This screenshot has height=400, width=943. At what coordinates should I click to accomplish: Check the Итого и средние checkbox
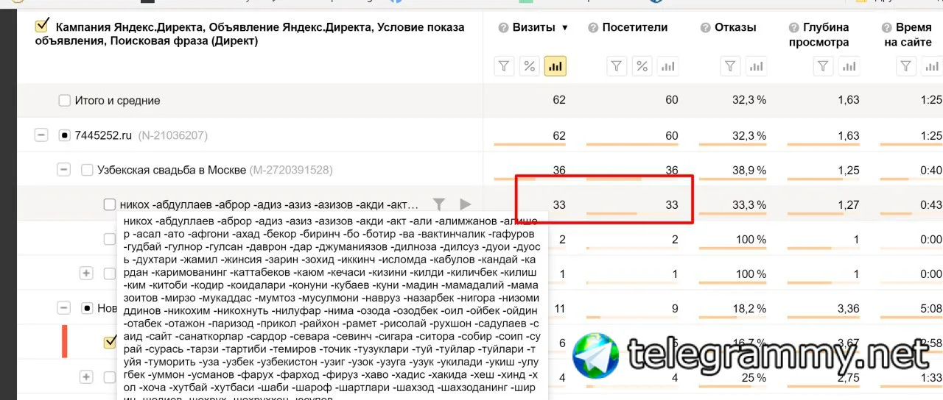click(64, 101)
